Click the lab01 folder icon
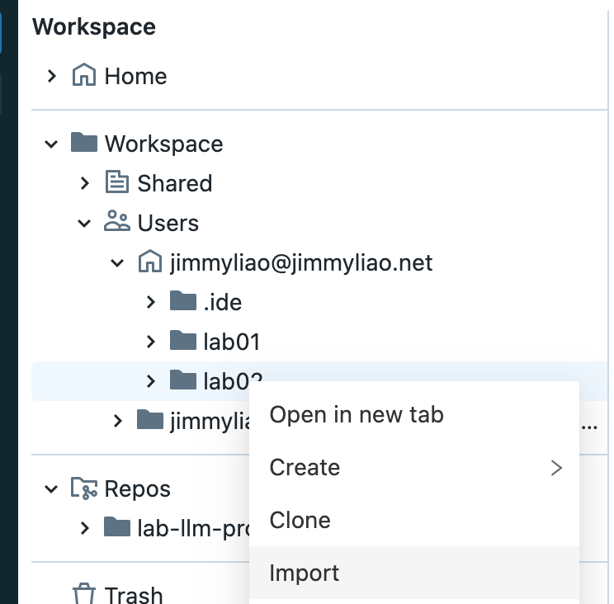 coord(182,341)
